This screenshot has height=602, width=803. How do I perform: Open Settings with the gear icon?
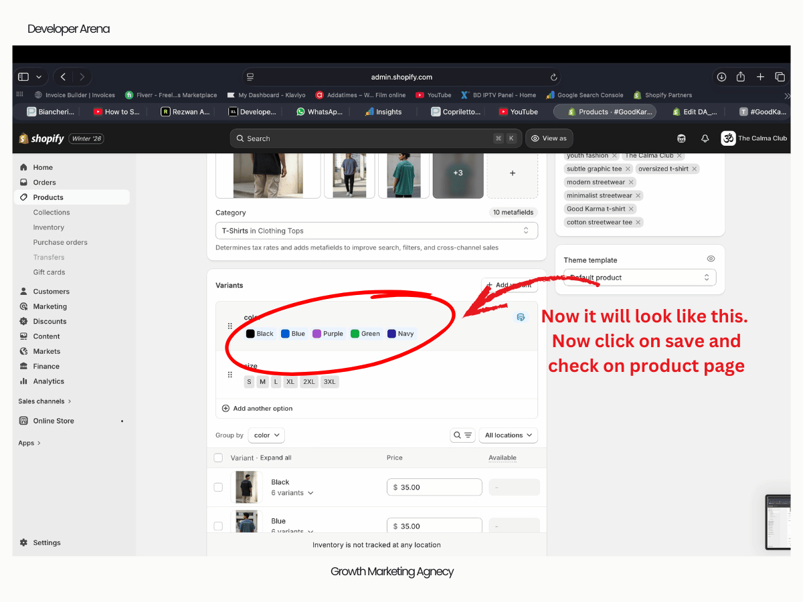coord(24,542)
